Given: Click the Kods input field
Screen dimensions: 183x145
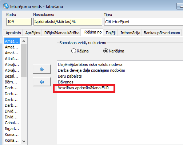Looking at the screenshot, I should coord(19,22).
